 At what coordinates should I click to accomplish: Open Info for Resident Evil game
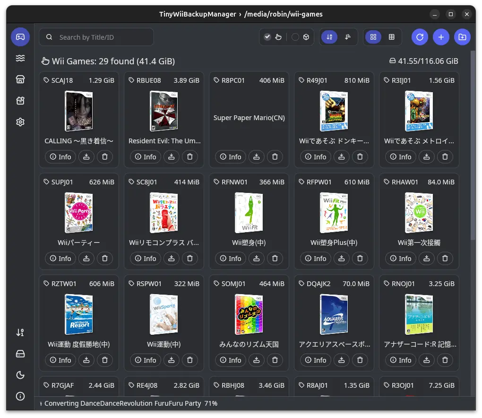pos(146,157)
